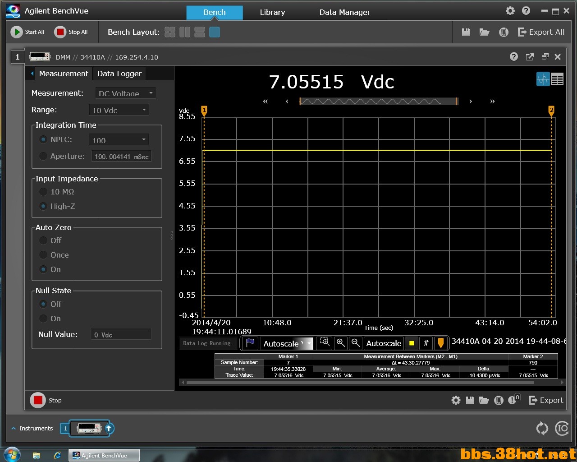Click the yellow trace color swatch

[x=411, y=343]
